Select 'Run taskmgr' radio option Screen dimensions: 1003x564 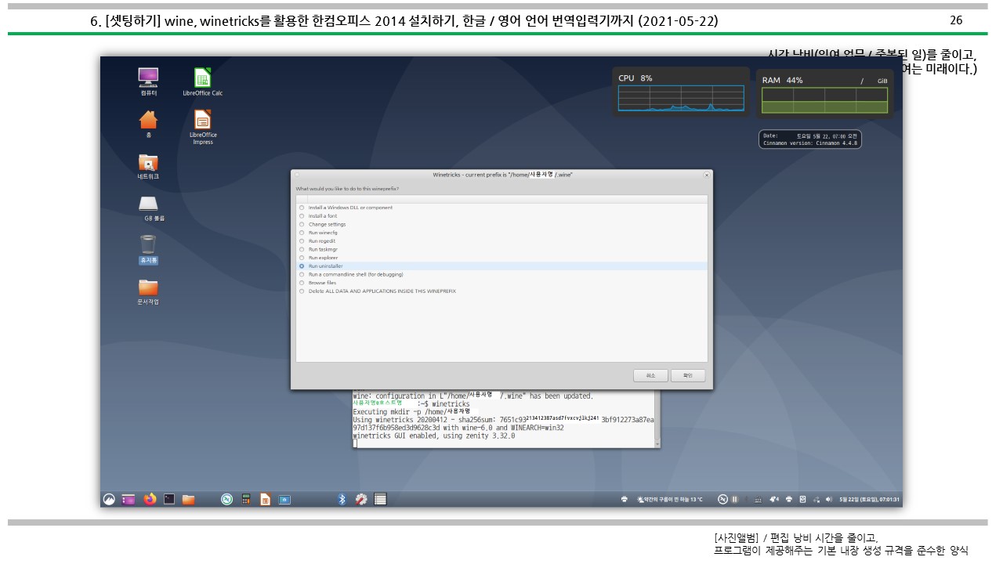point(302,249)
